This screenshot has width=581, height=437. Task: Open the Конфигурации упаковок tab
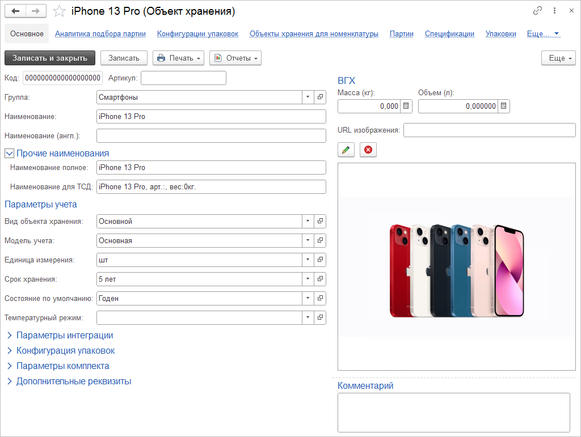pyautogui.click(x=197, y=33)
